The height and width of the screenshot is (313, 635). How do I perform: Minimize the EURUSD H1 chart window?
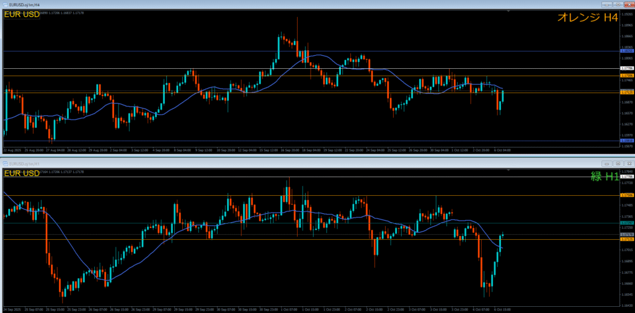point(607,164)
